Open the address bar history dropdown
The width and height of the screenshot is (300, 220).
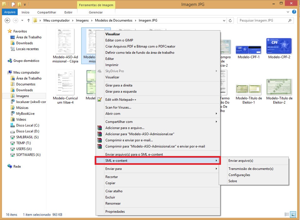[224, 21]
